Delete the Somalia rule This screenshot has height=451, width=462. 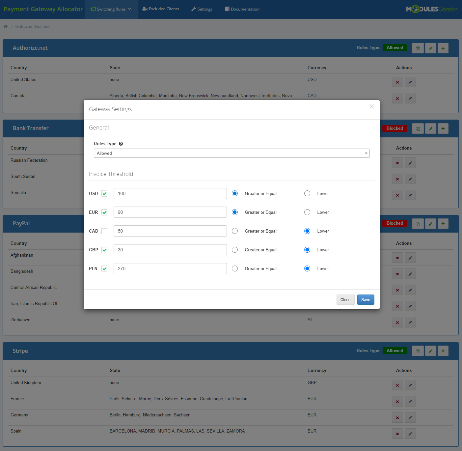pyautogui.click(x=397, y=195)
